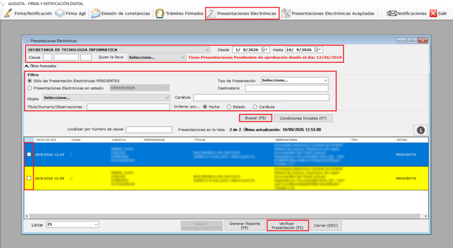Click Verificar Presentación (F2) button
Image resolution: width=453 pixels, height=248 pixels.
point(288,225)
